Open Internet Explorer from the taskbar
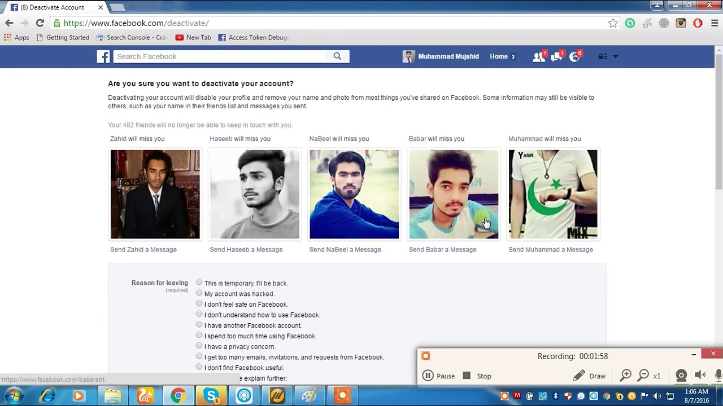Image resolution: width=723 pixels, height=406 pixels. pos(47,396)
